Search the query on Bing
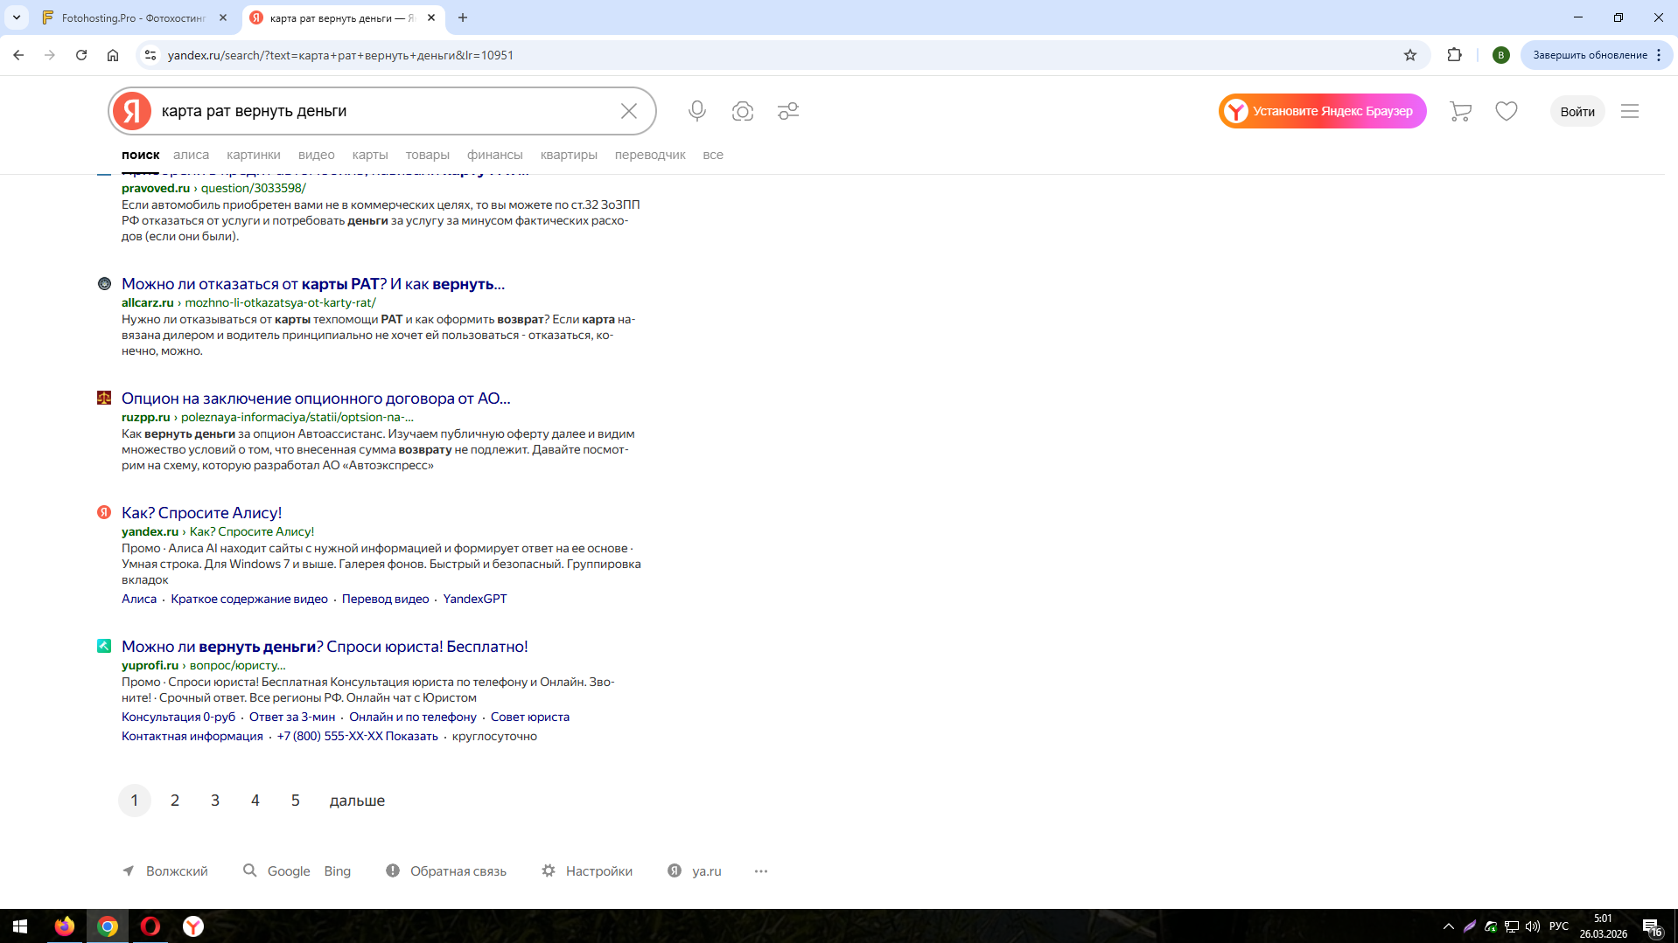The height and width of the screenshot is (943, 1678). pyautogui.click(x=337, y=871)
